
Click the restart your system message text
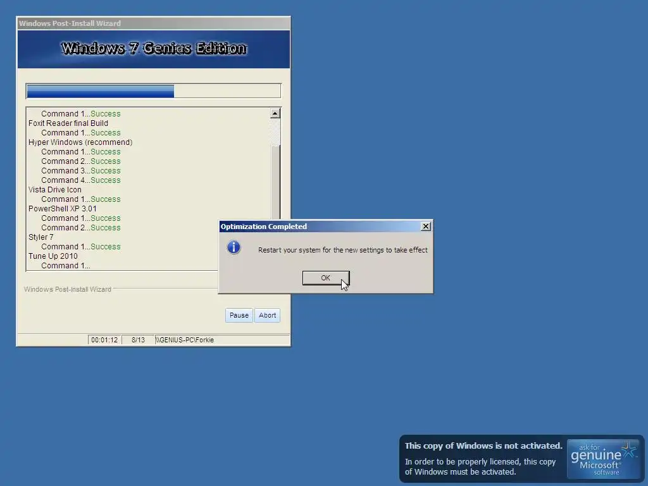pos(342,250)
